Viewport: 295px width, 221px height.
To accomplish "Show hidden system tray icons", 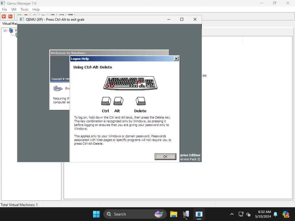I will [x=232, y=214].
